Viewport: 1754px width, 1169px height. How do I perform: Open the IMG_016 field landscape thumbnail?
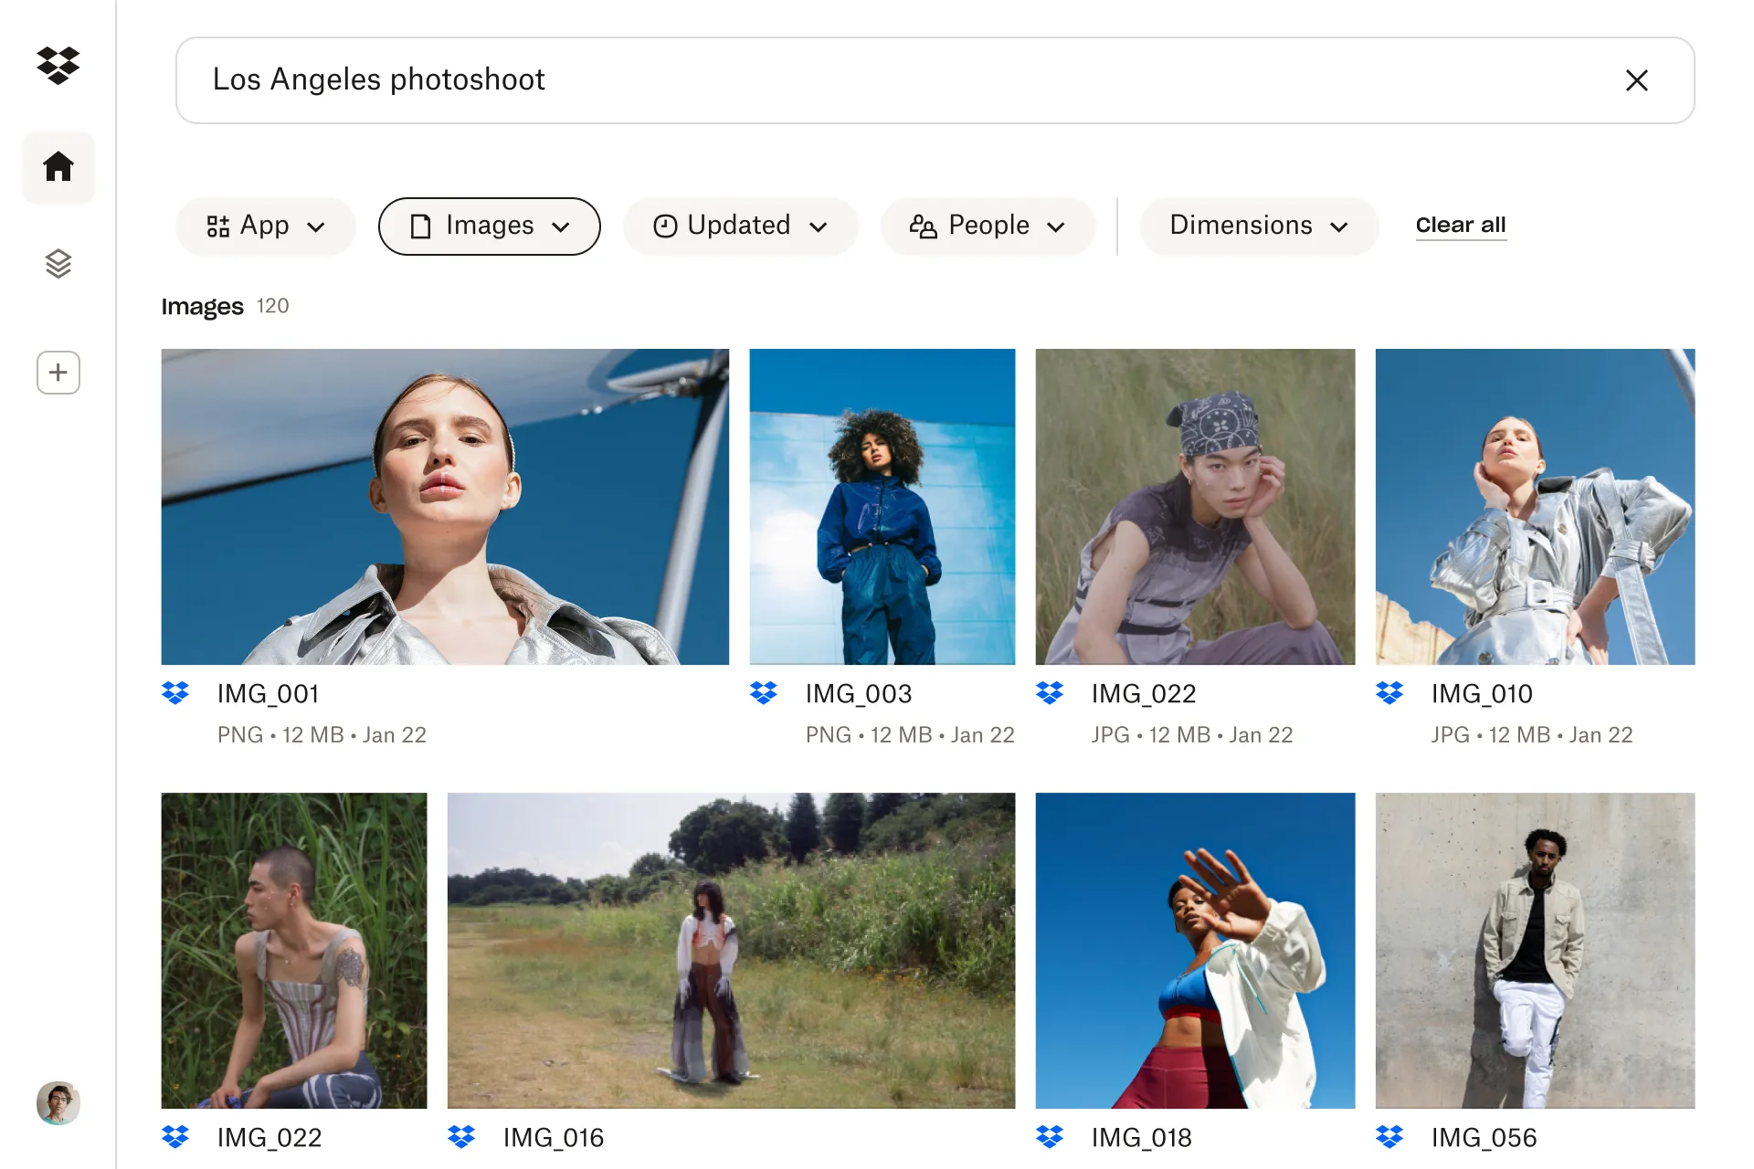(x=731, y=950)
